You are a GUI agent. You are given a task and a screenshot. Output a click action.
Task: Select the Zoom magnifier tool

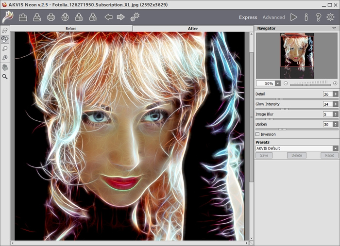[5, 77]
